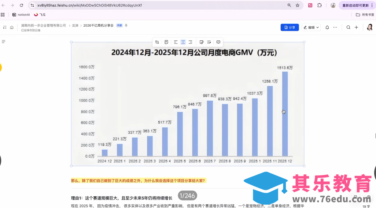Add a comment to the image
Image resolution: width=376 pixels, height=208 pixels.
pos(218,42)
